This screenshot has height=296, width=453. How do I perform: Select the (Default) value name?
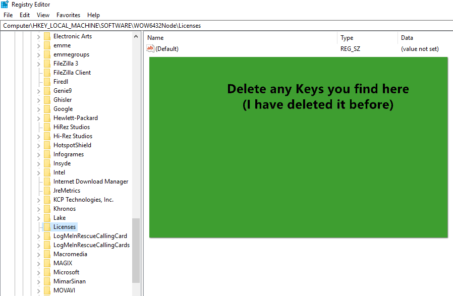coord(166,49)
